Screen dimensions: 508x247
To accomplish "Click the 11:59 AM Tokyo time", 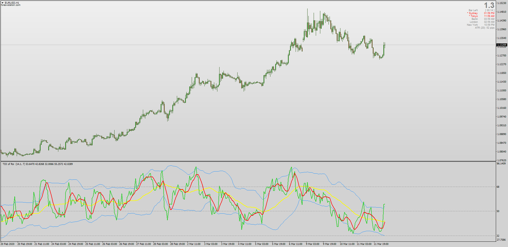I will [489, 16].
